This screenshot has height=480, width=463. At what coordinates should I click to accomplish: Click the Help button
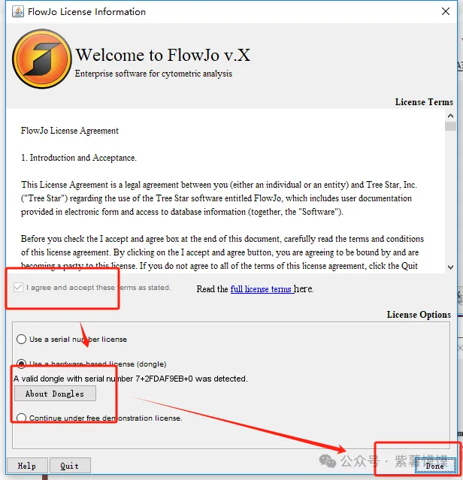(27, 466)
